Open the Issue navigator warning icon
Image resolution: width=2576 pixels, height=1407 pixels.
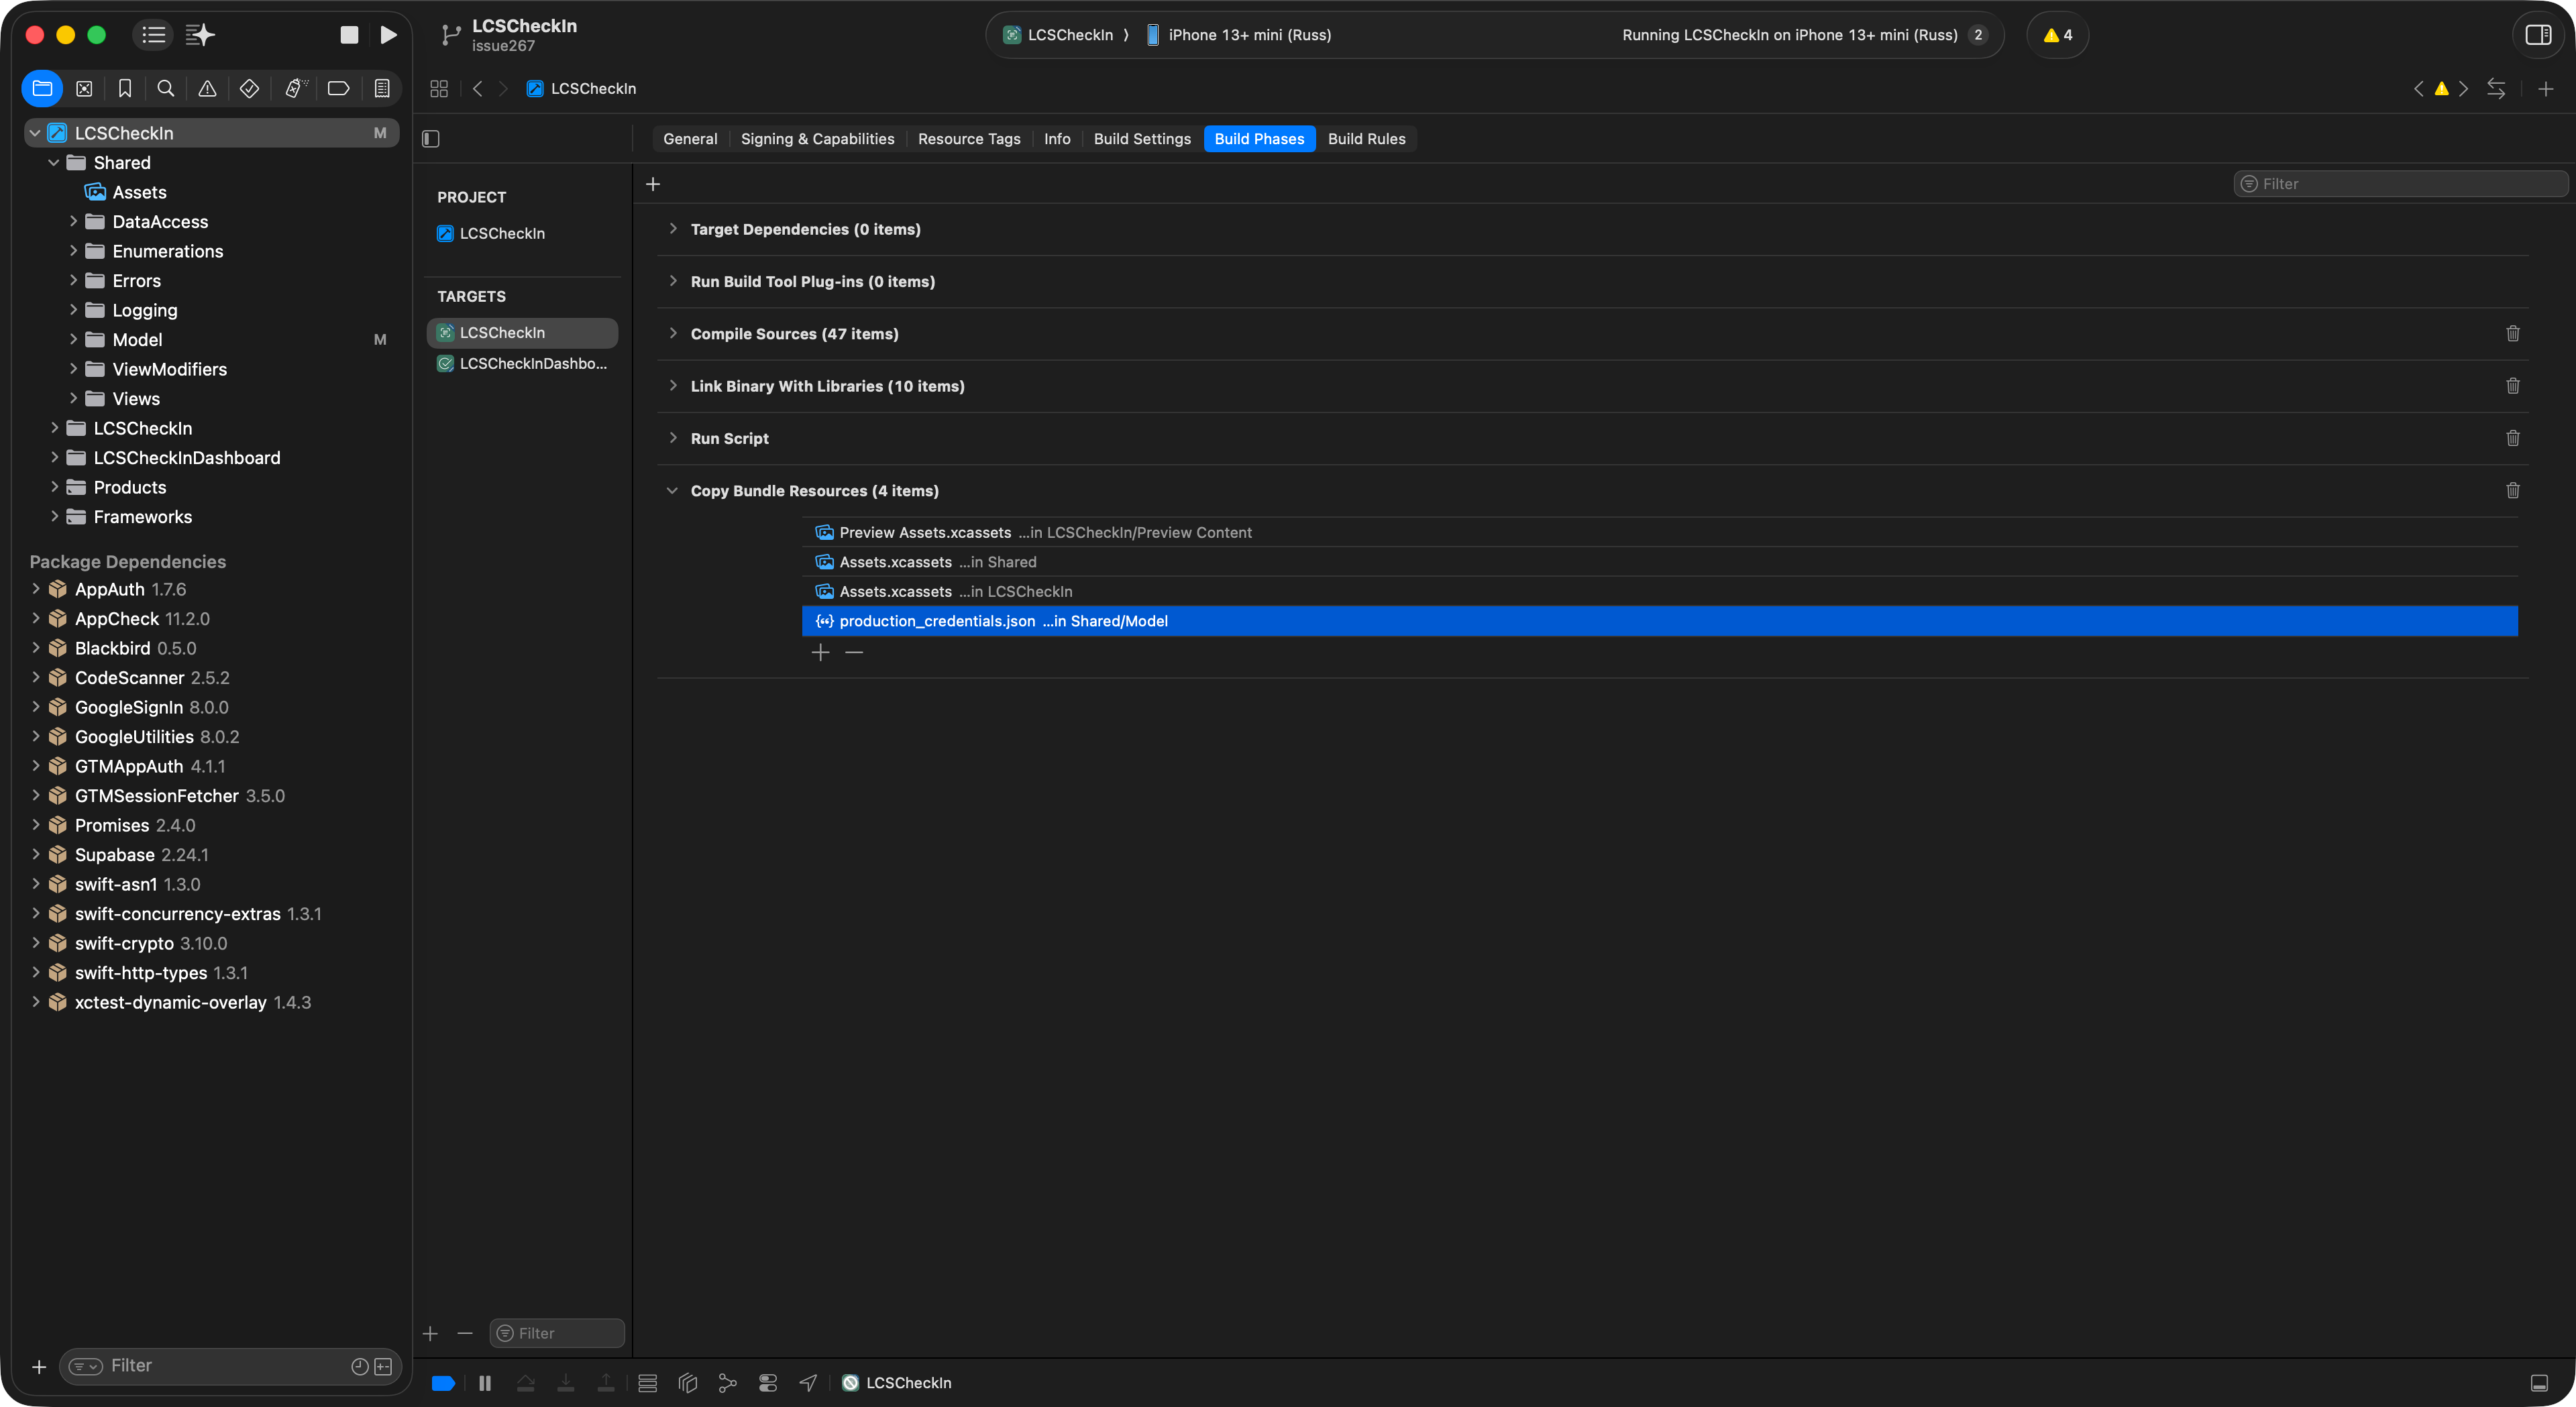click(207, 89)
